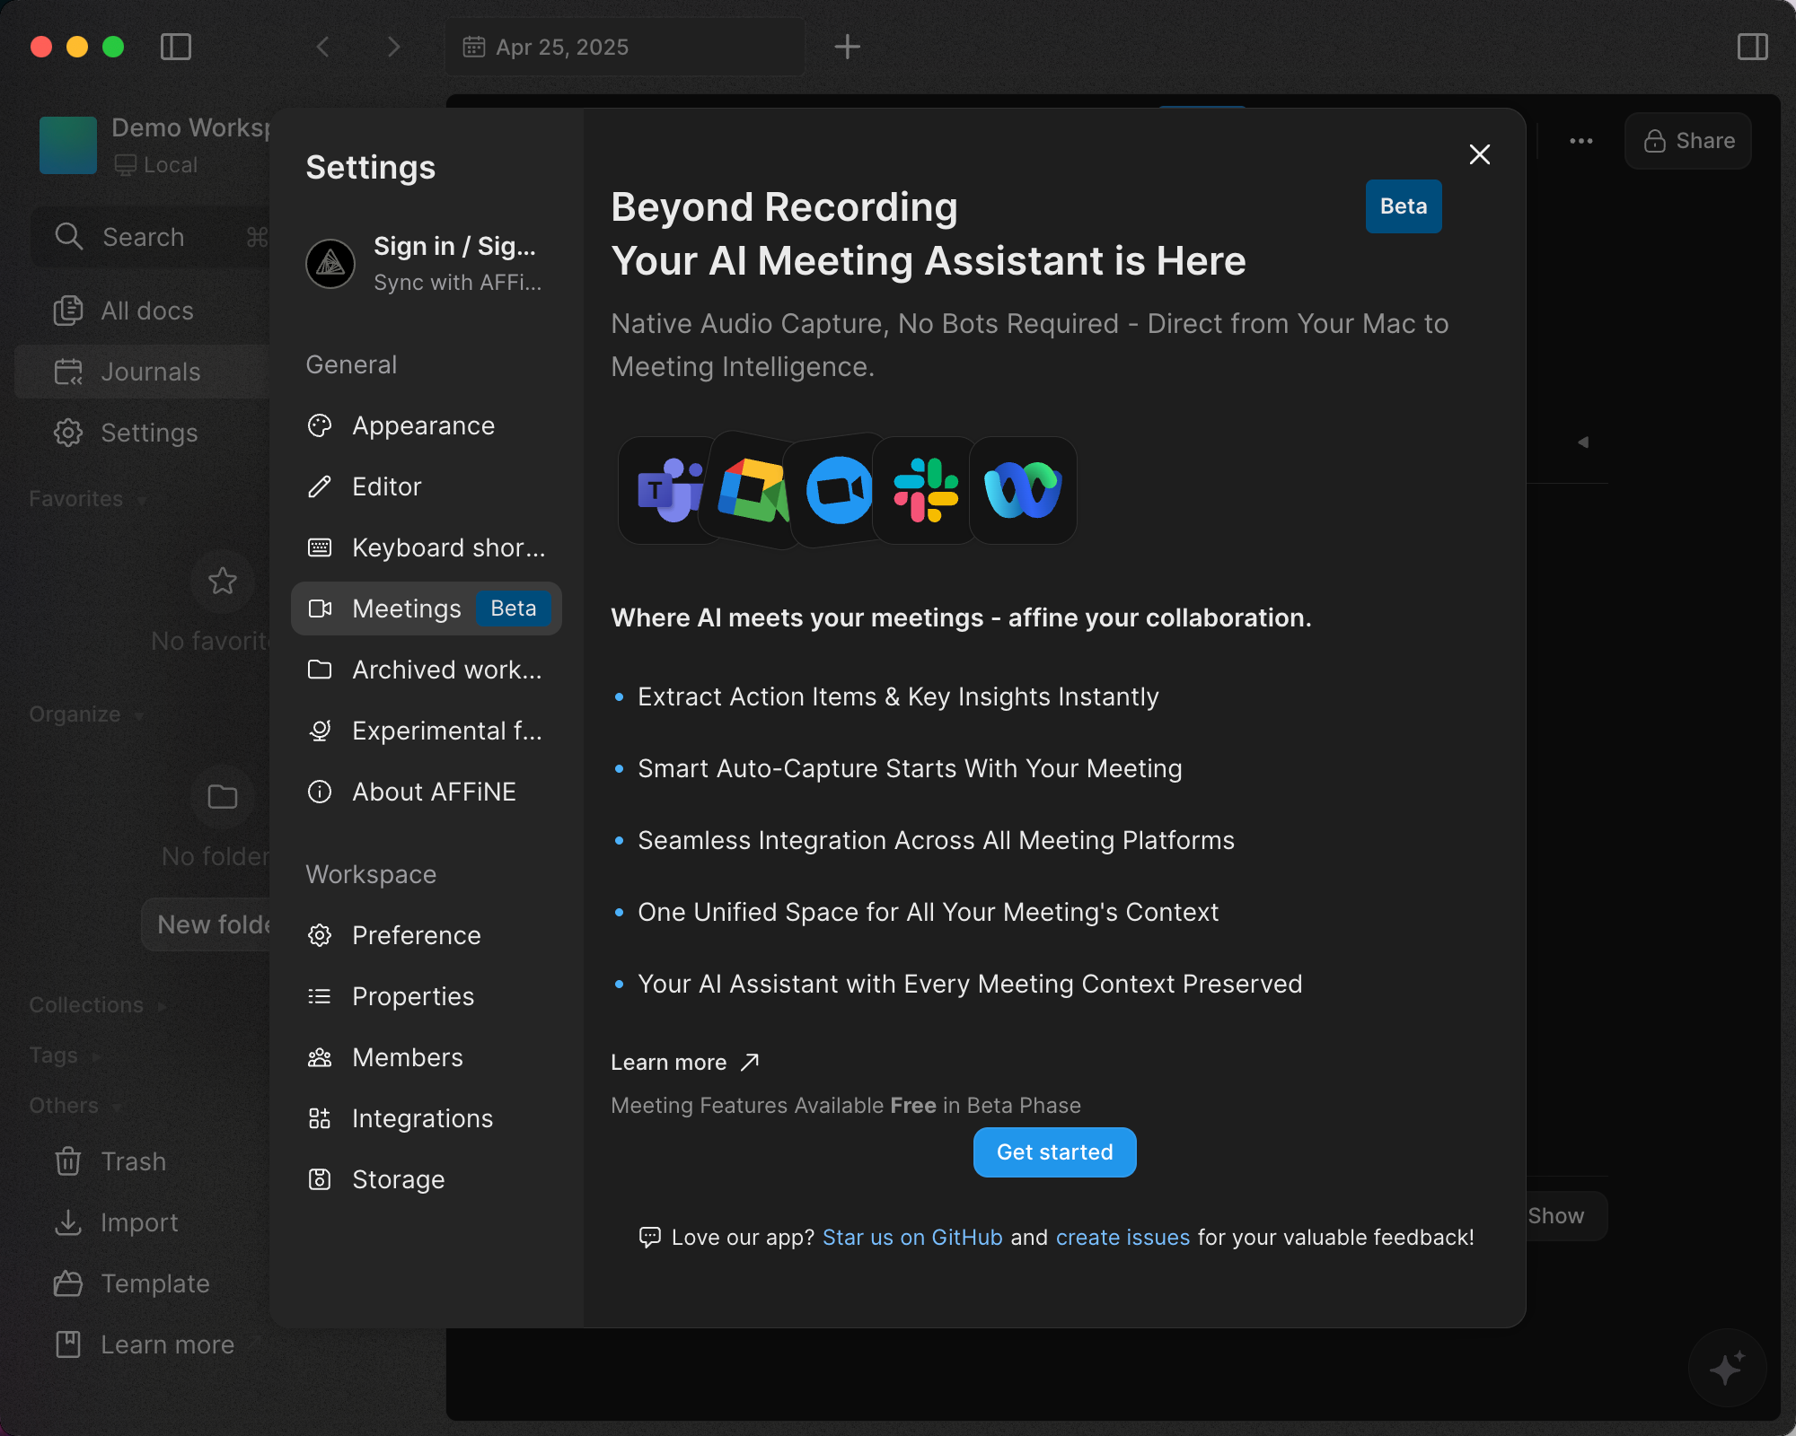Click the AI sparkle assistant button
This screenshot has height=1436, width=1796.
(x=1727, y=1368)
